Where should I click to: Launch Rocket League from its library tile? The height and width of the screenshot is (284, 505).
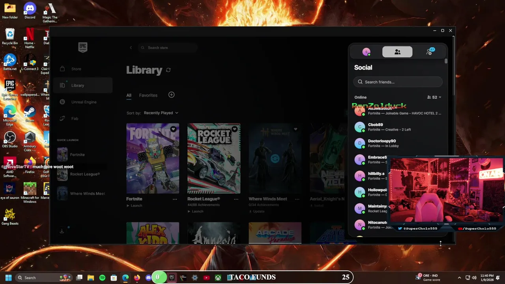click(x=195, y=211)
